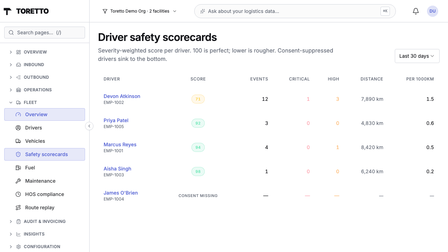Click the ⌘K shortcut badge
This screenshot has height=252, width=448.
pyautogui.click(x=385, y=11)
